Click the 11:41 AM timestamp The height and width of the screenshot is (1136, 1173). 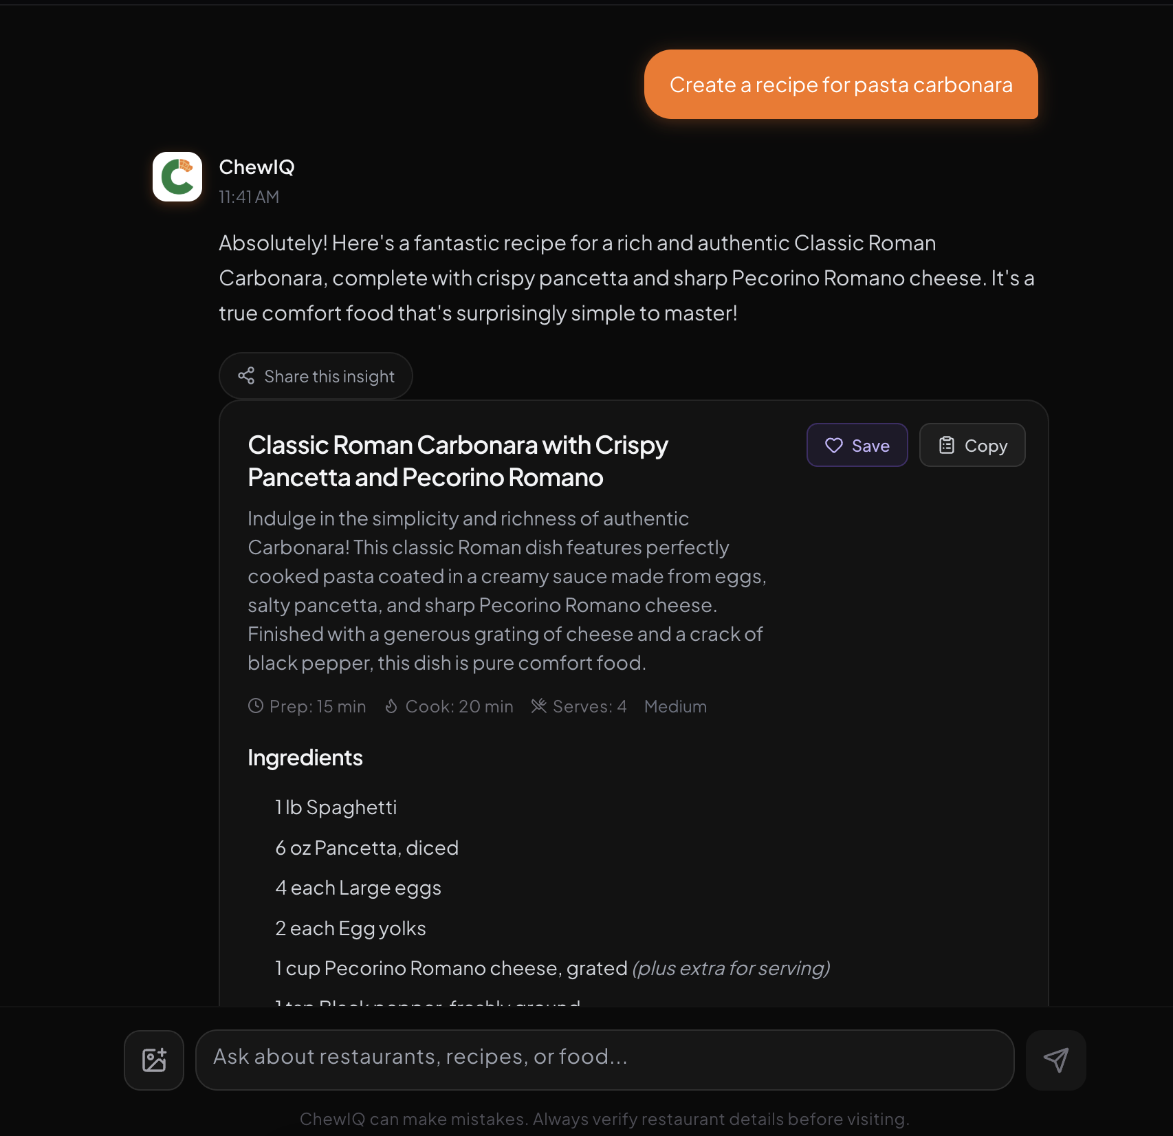pyautogui.click(x=248, y=197)
